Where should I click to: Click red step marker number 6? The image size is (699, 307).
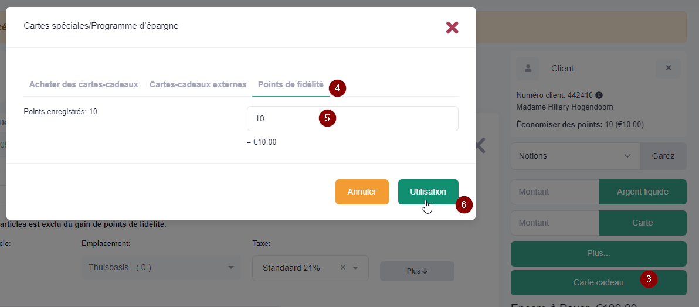coord(464,205)
